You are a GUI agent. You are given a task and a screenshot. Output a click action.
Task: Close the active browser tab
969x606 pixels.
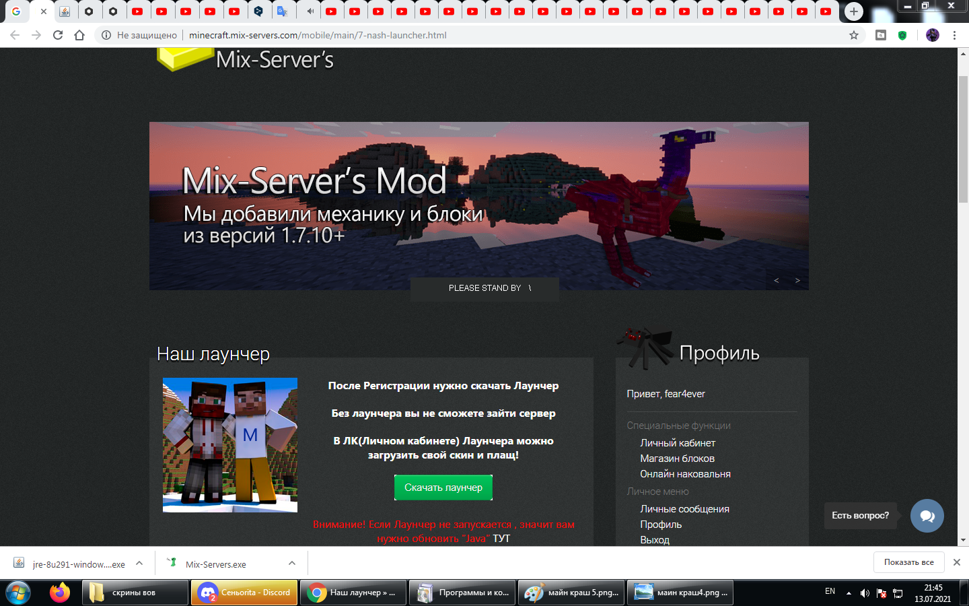pos(44,11)
